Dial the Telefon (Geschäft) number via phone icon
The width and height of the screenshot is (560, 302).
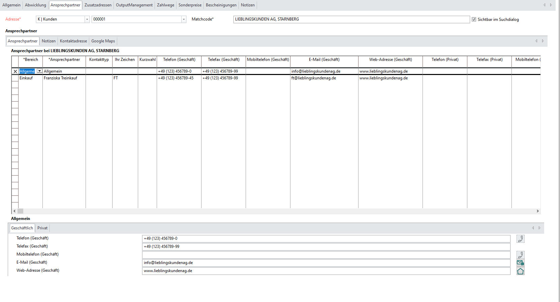520,239
